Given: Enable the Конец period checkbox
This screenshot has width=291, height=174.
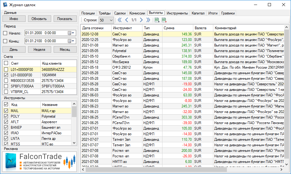Looking at the screenshot, I should 5,41.
